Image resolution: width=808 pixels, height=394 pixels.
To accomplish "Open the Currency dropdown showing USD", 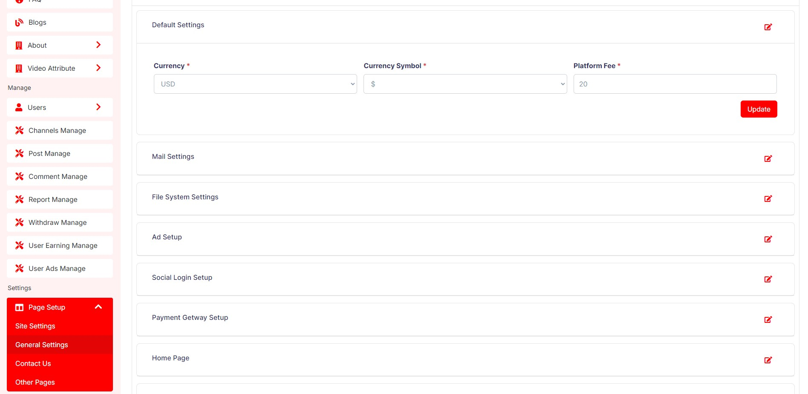I will coord(255,84).
